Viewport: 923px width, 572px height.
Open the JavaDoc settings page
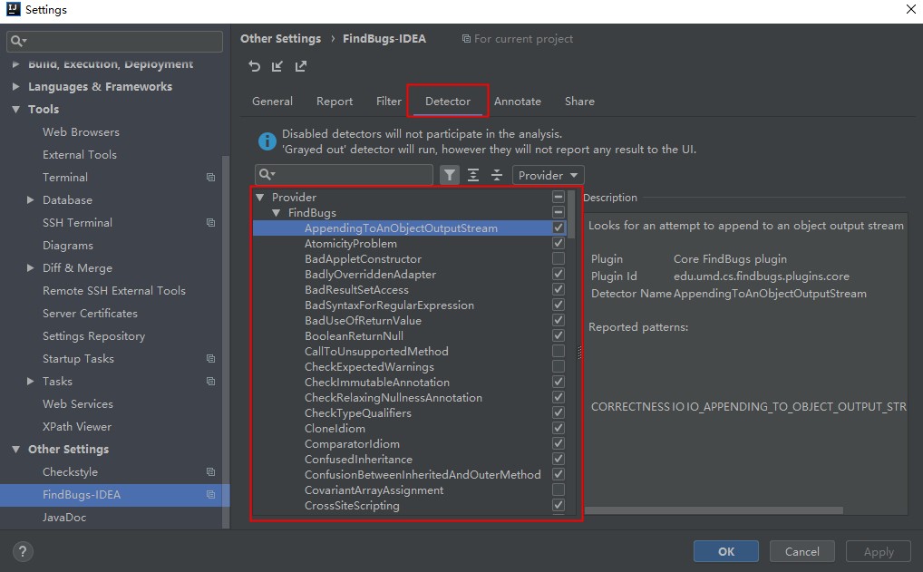pos(64,518)
